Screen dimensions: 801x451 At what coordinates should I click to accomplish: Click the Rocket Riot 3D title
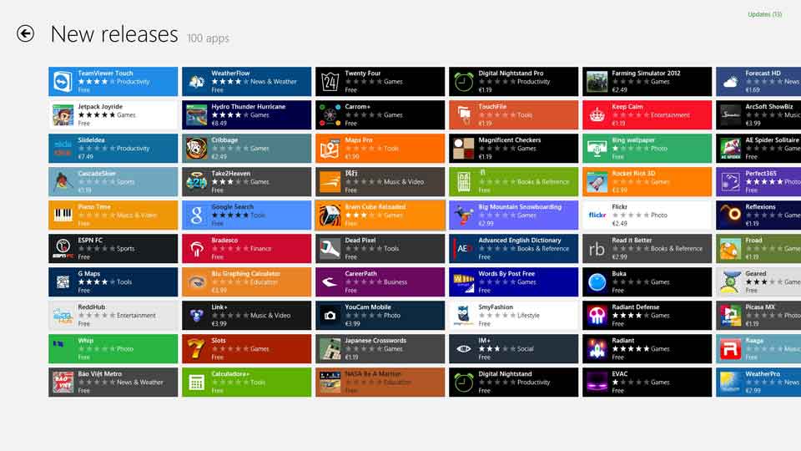(633, 174)
